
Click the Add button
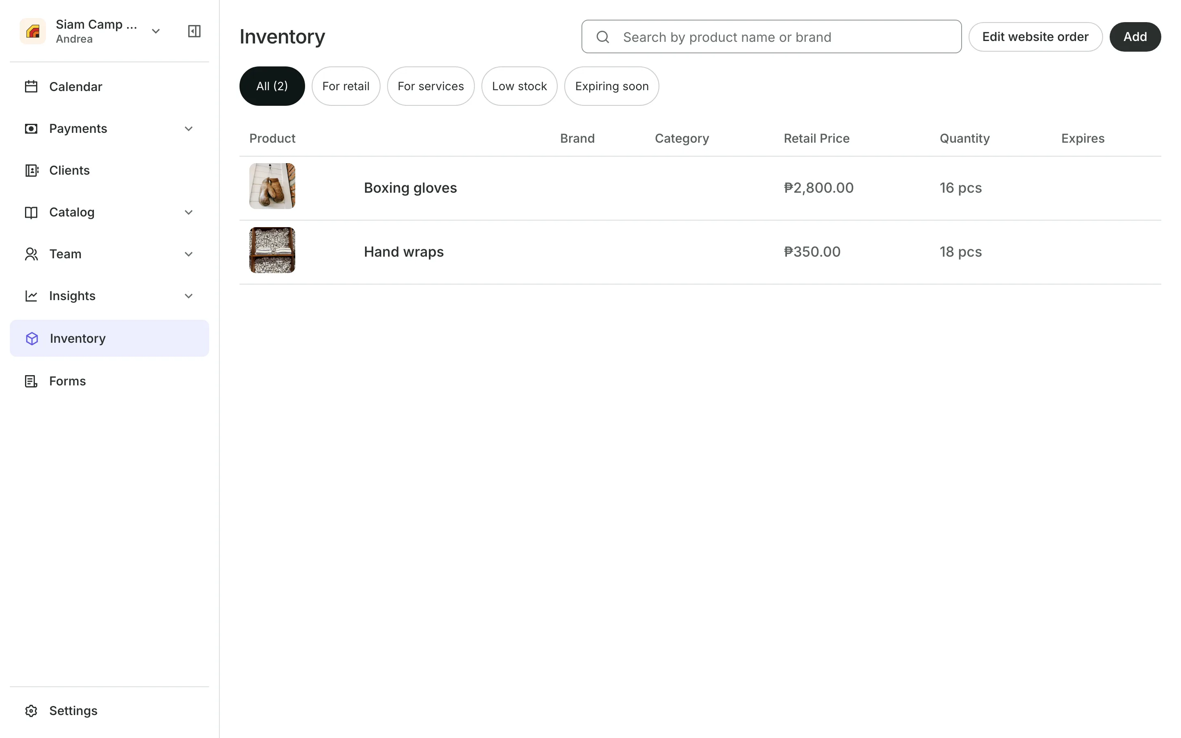1135,36
